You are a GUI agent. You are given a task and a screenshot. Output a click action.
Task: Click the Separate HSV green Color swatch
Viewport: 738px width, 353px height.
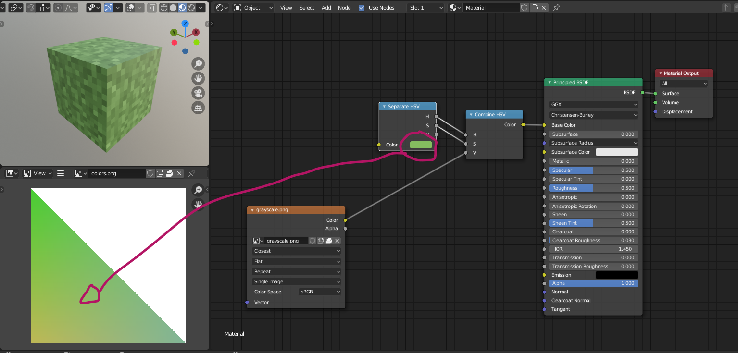[421, 145]
